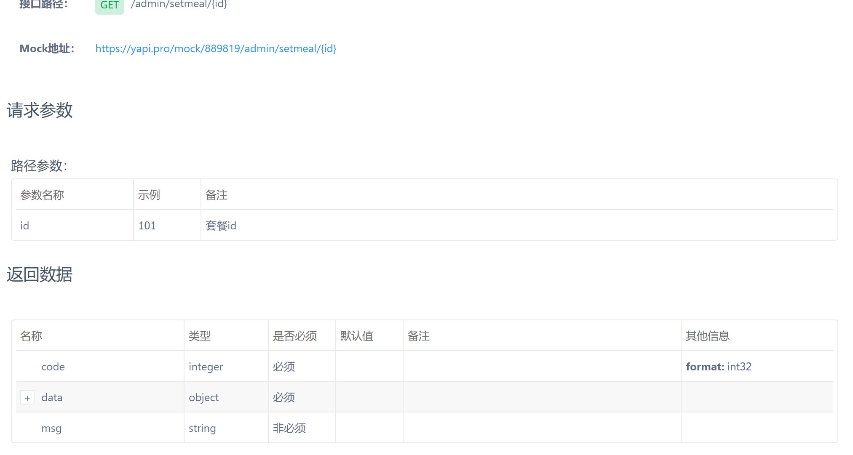
Task: Click the id parameter name cell
Action: coord(25,226)
